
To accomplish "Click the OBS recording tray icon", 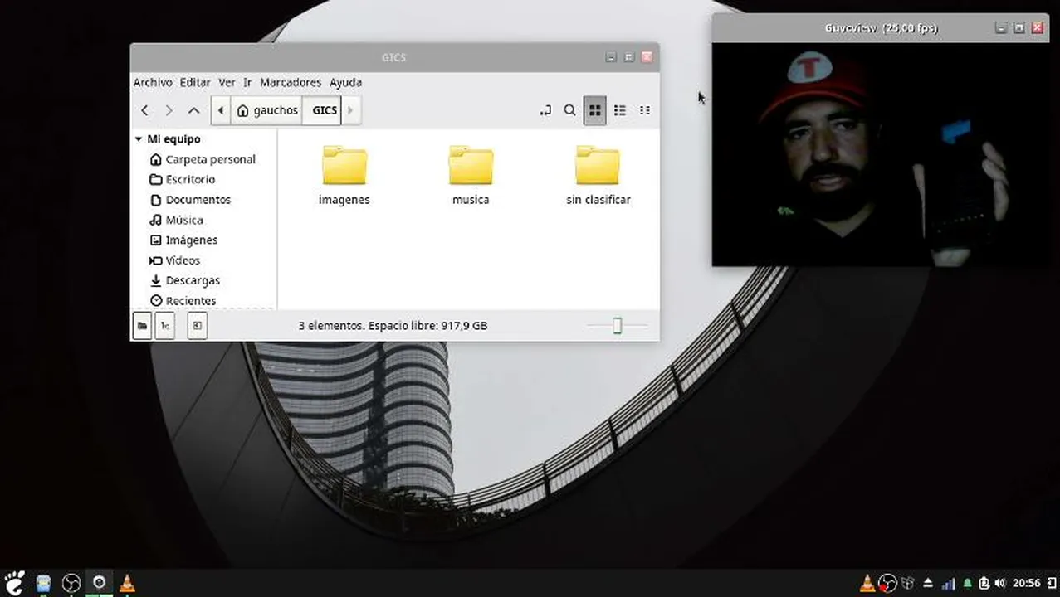I will [x=887, y=583].
